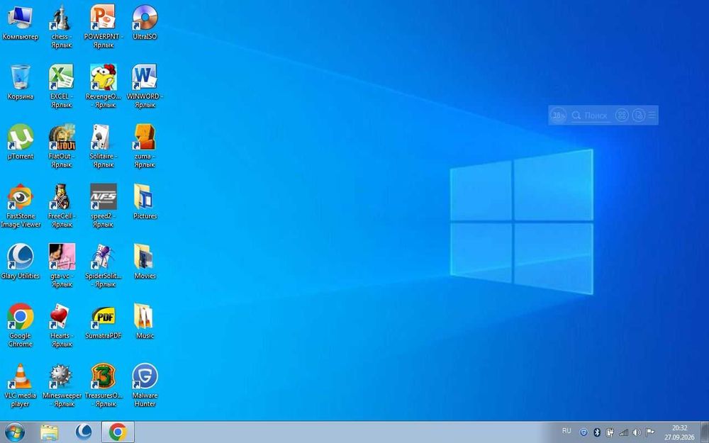The image size is (709, 443).
Task: Select the Hearts shortcut icon
Action: click(62, 316)
